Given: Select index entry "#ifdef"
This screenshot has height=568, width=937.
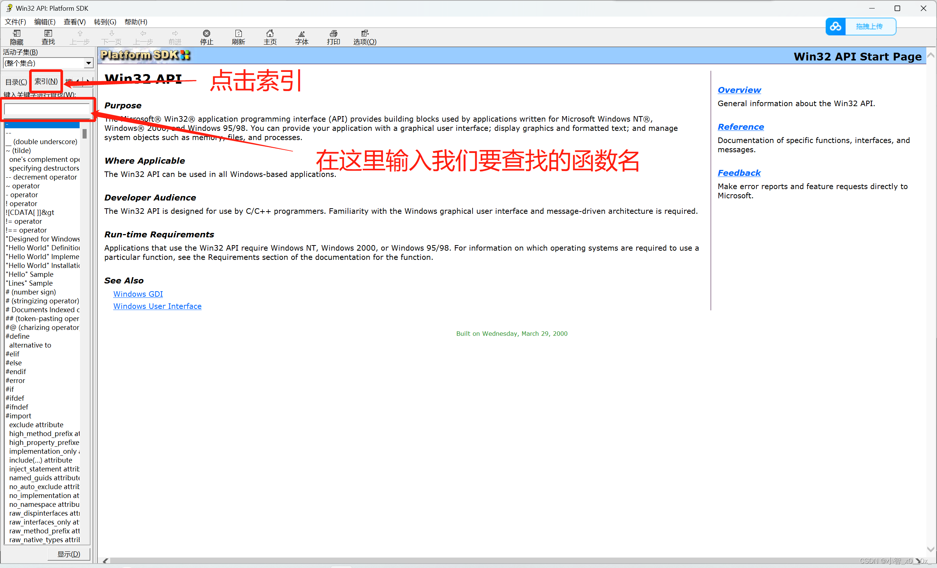Looking at the screenshot, I should 15,398.
